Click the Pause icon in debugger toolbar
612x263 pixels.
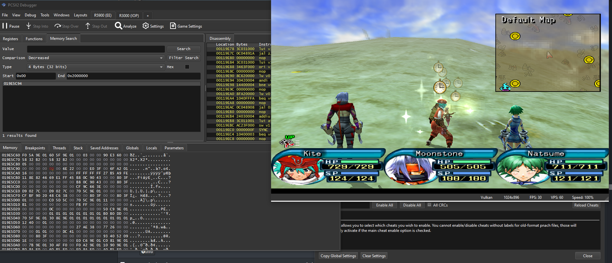5,26
